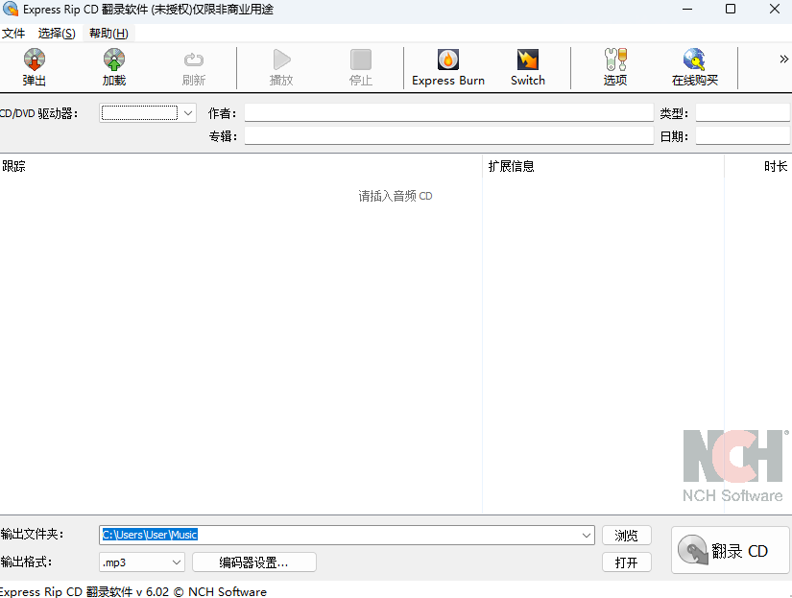Open the 文件 menu
This screenshot has height=598, width=792.
[x=13, y=34]
